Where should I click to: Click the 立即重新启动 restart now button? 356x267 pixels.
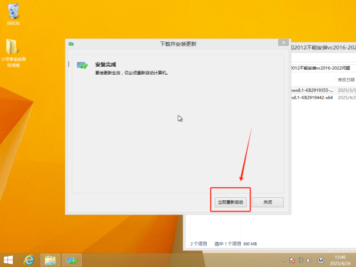click(231, 202)
